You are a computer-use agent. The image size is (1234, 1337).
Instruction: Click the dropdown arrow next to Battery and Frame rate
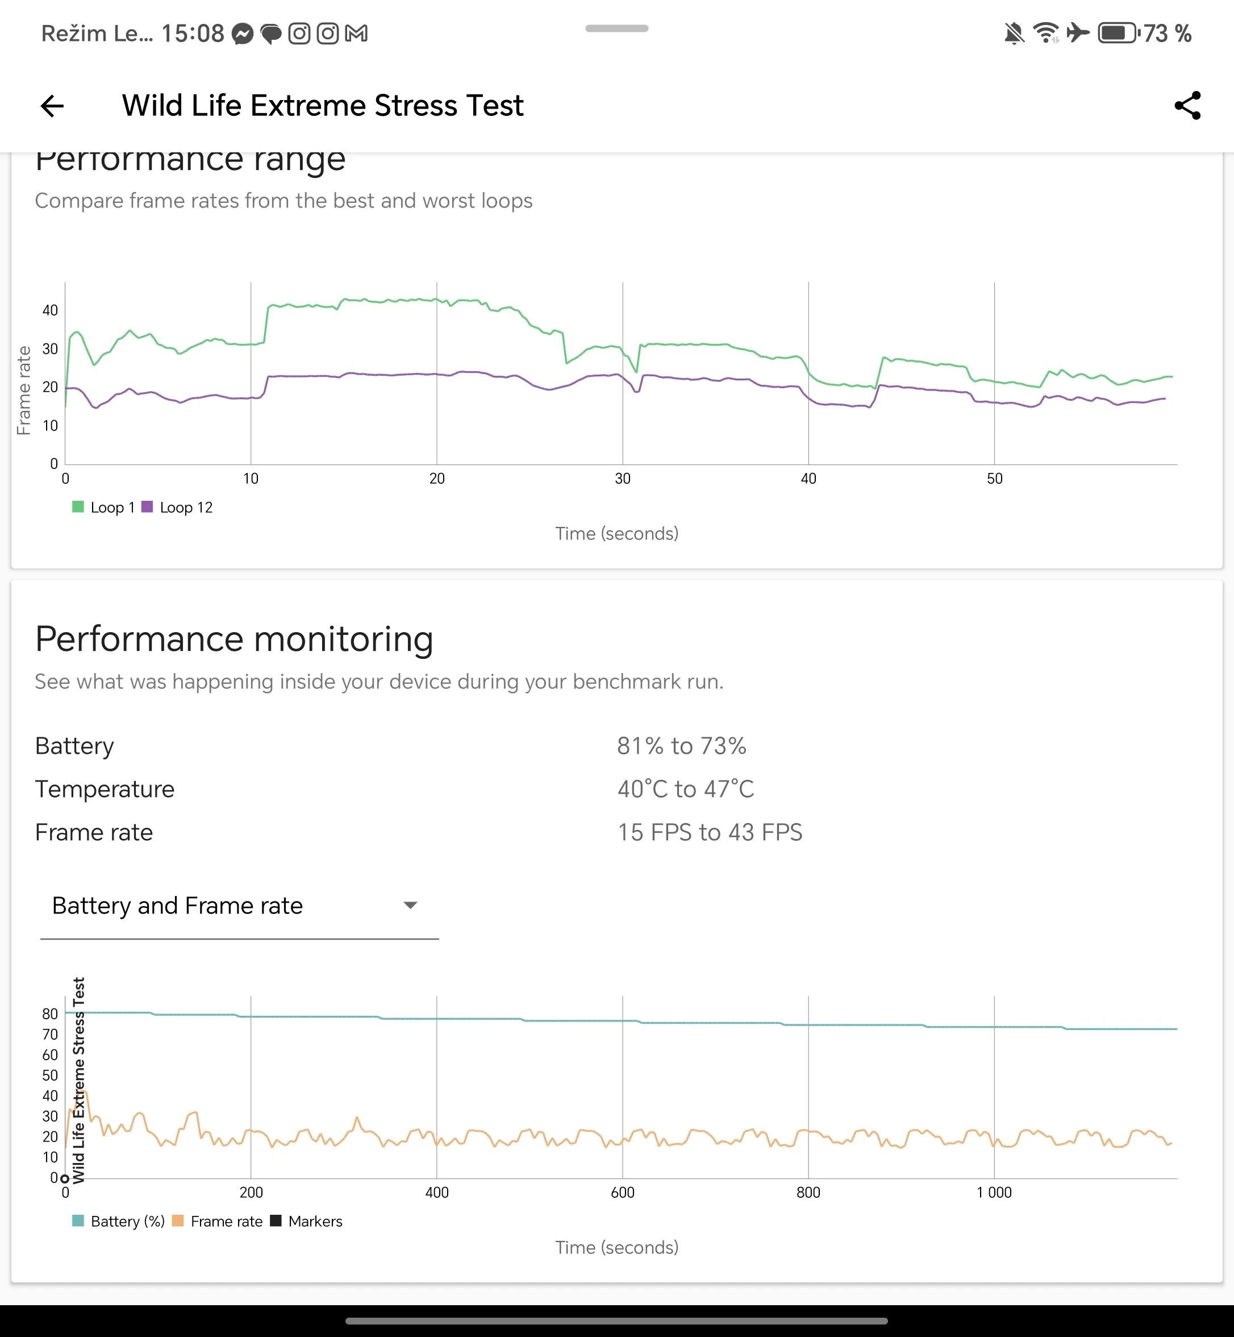click(x=410, y=906)
